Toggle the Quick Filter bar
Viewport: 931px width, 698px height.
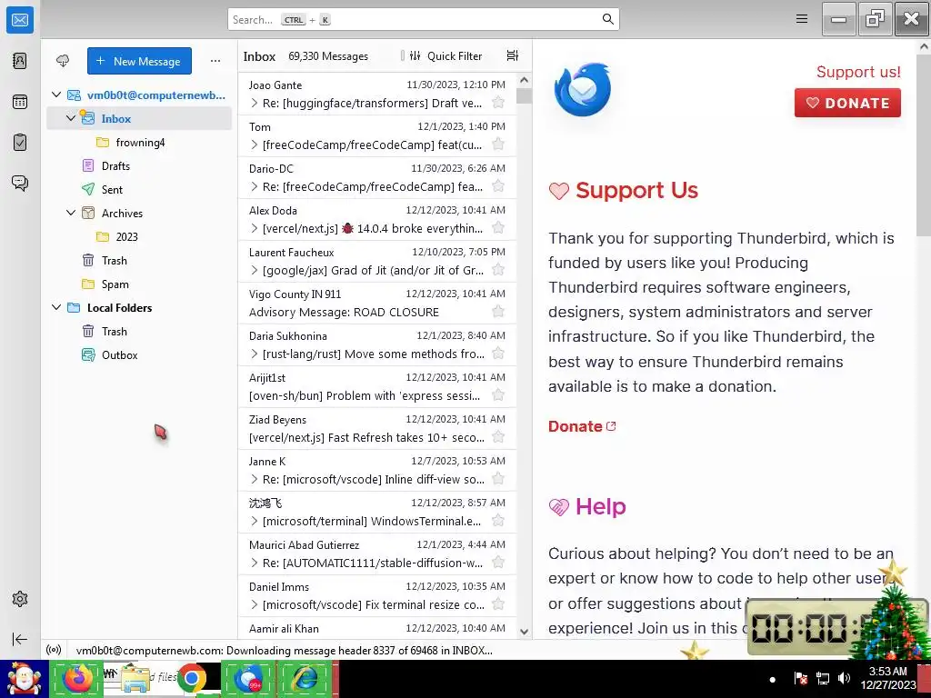click(445, 55)
